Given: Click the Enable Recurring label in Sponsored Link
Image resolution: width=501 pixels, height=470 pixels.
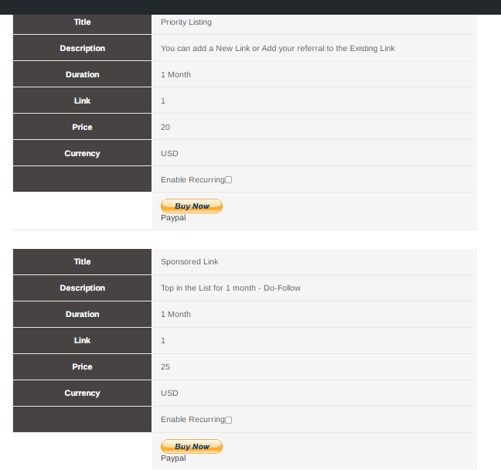Looking at the screenshot, I should 193,420.
